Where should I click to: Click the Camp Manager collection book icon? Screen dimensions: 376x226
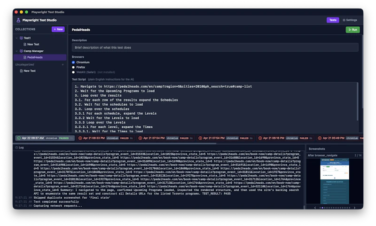click(x=21, y=51)
